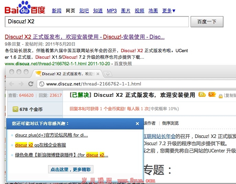Click the lock icon beside 复制链接

221,96
